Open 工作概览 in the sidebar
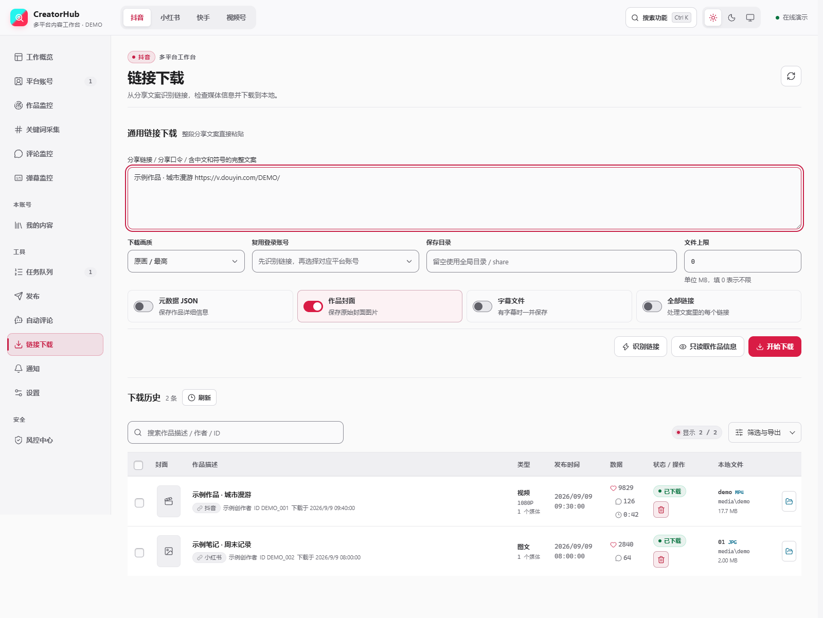Viewport: 823px width, 618px height. (x=55, y=57)
